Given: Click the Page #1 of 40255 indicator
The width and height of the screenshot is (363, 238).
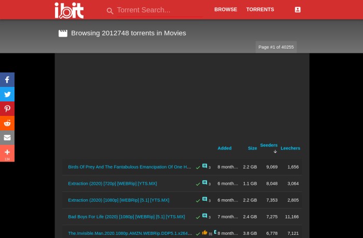Looking at the screenshot, I should pyautogui.click(x=276, y=47).
